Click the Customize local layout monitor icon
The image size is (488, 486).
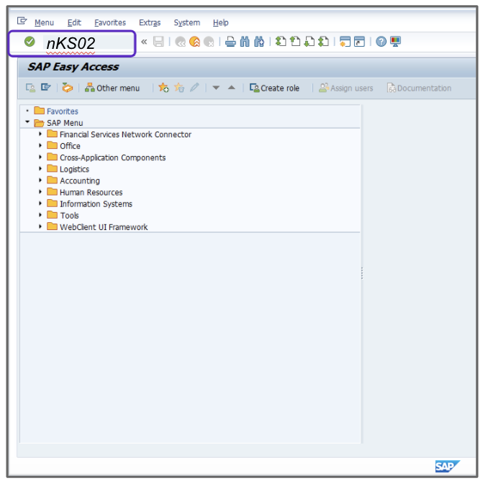(x=395, y=42)
